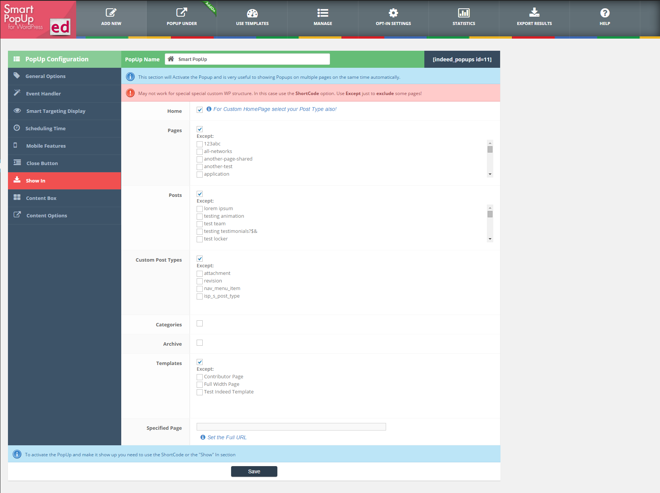Click the down arrow of Posts exception list

pos(490,239)
